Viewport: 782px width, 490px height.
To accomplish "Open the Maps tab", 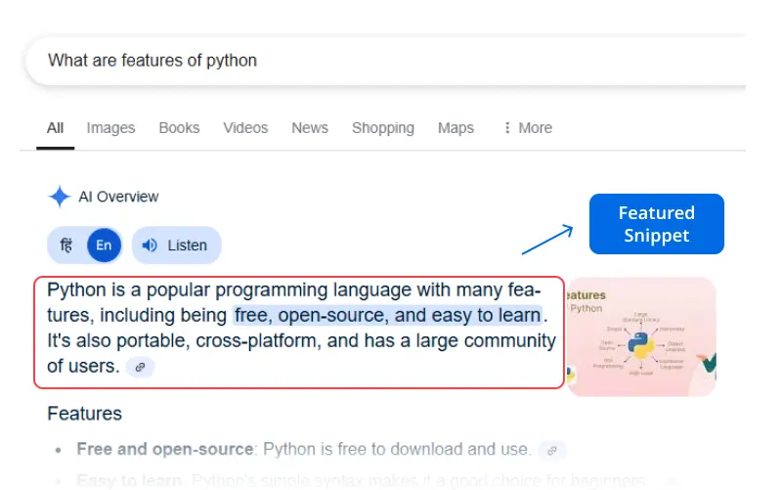I will [x=456, y=128].
